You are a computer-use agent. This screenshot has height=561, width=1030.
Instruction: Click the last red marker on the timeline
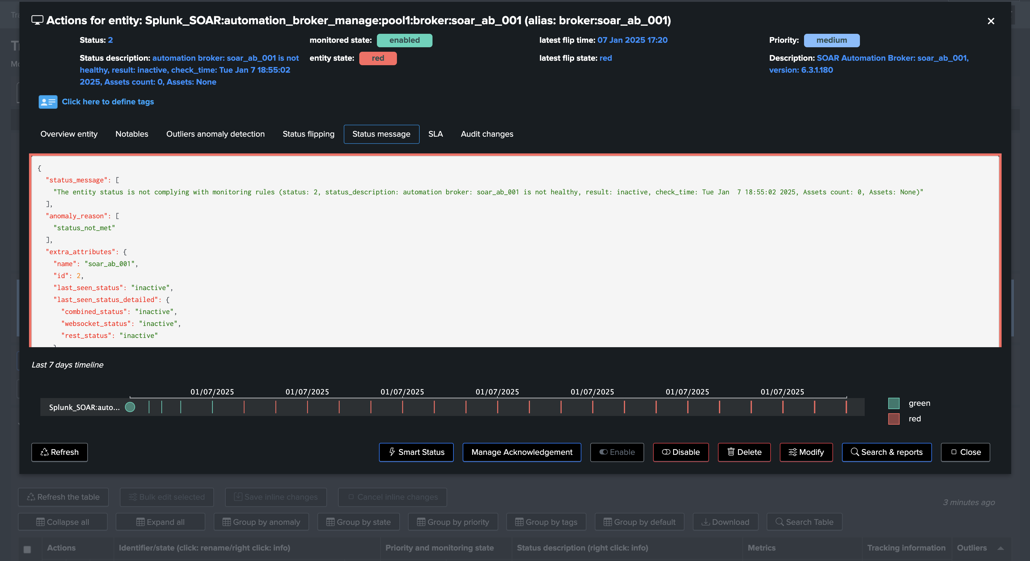[x=846, y=407]
